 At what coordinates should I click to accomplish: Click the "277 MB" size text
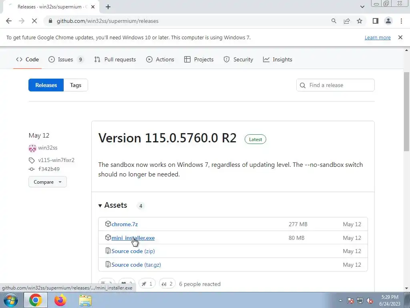point(298,224)
